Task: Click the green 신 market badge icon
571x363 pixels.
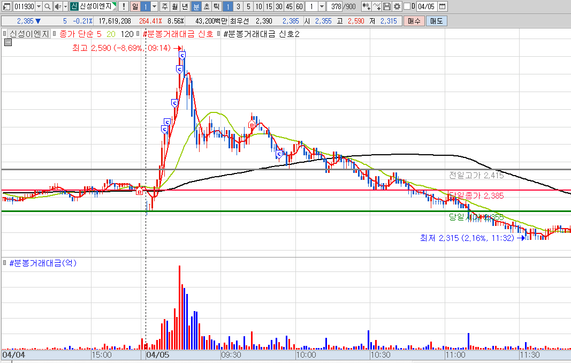Action: (x=74, y=6)
